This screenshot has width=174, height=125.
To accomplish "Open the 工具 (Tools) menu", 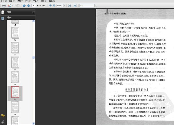I will 36,1.
